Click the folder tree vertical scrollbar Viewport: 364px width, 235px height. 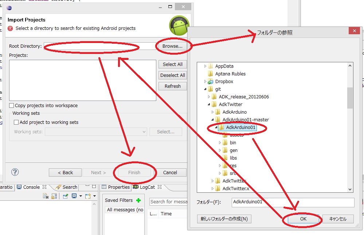pyautogui.click(x=350, y=98)
